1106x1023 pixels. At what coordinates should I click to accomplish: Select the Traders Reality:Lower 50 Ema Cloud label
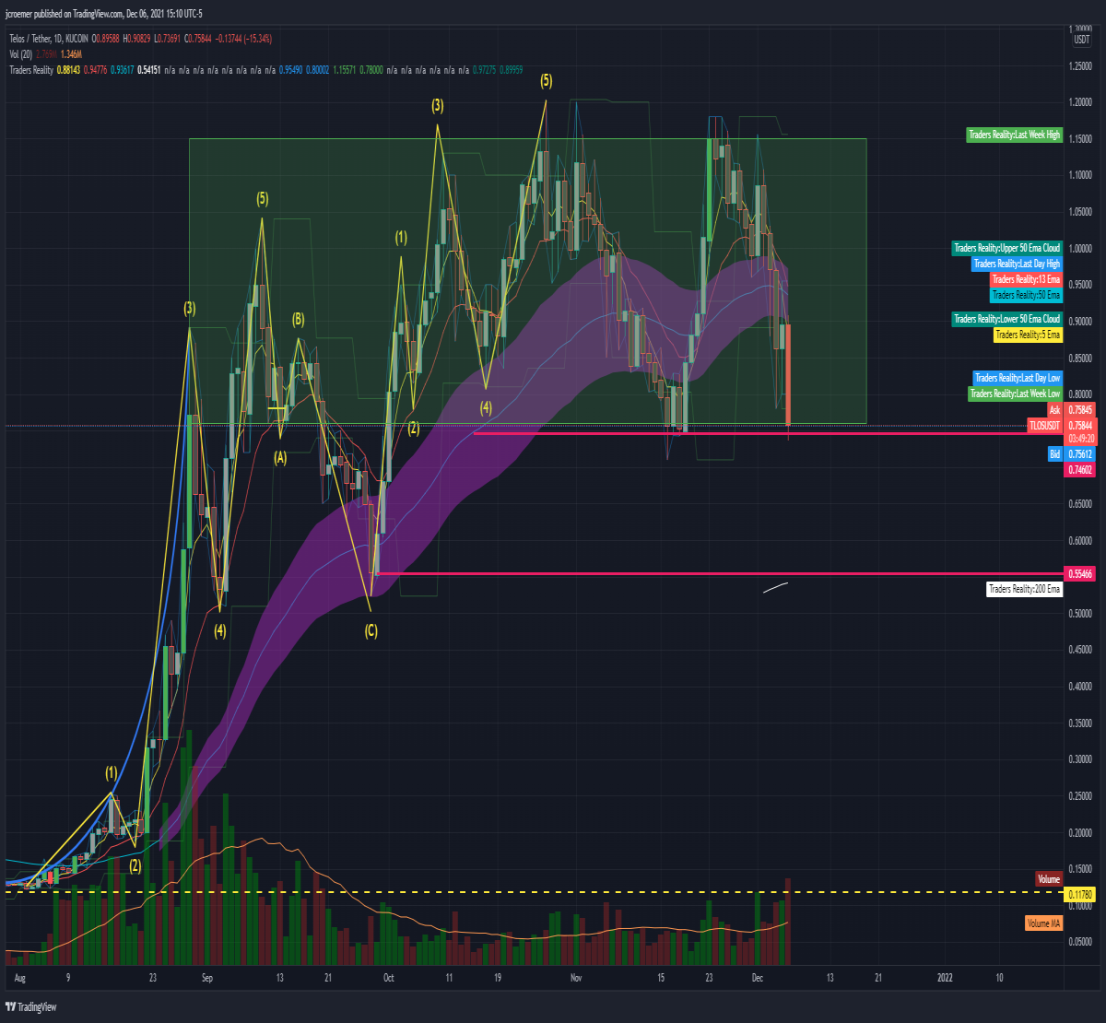1007,319
